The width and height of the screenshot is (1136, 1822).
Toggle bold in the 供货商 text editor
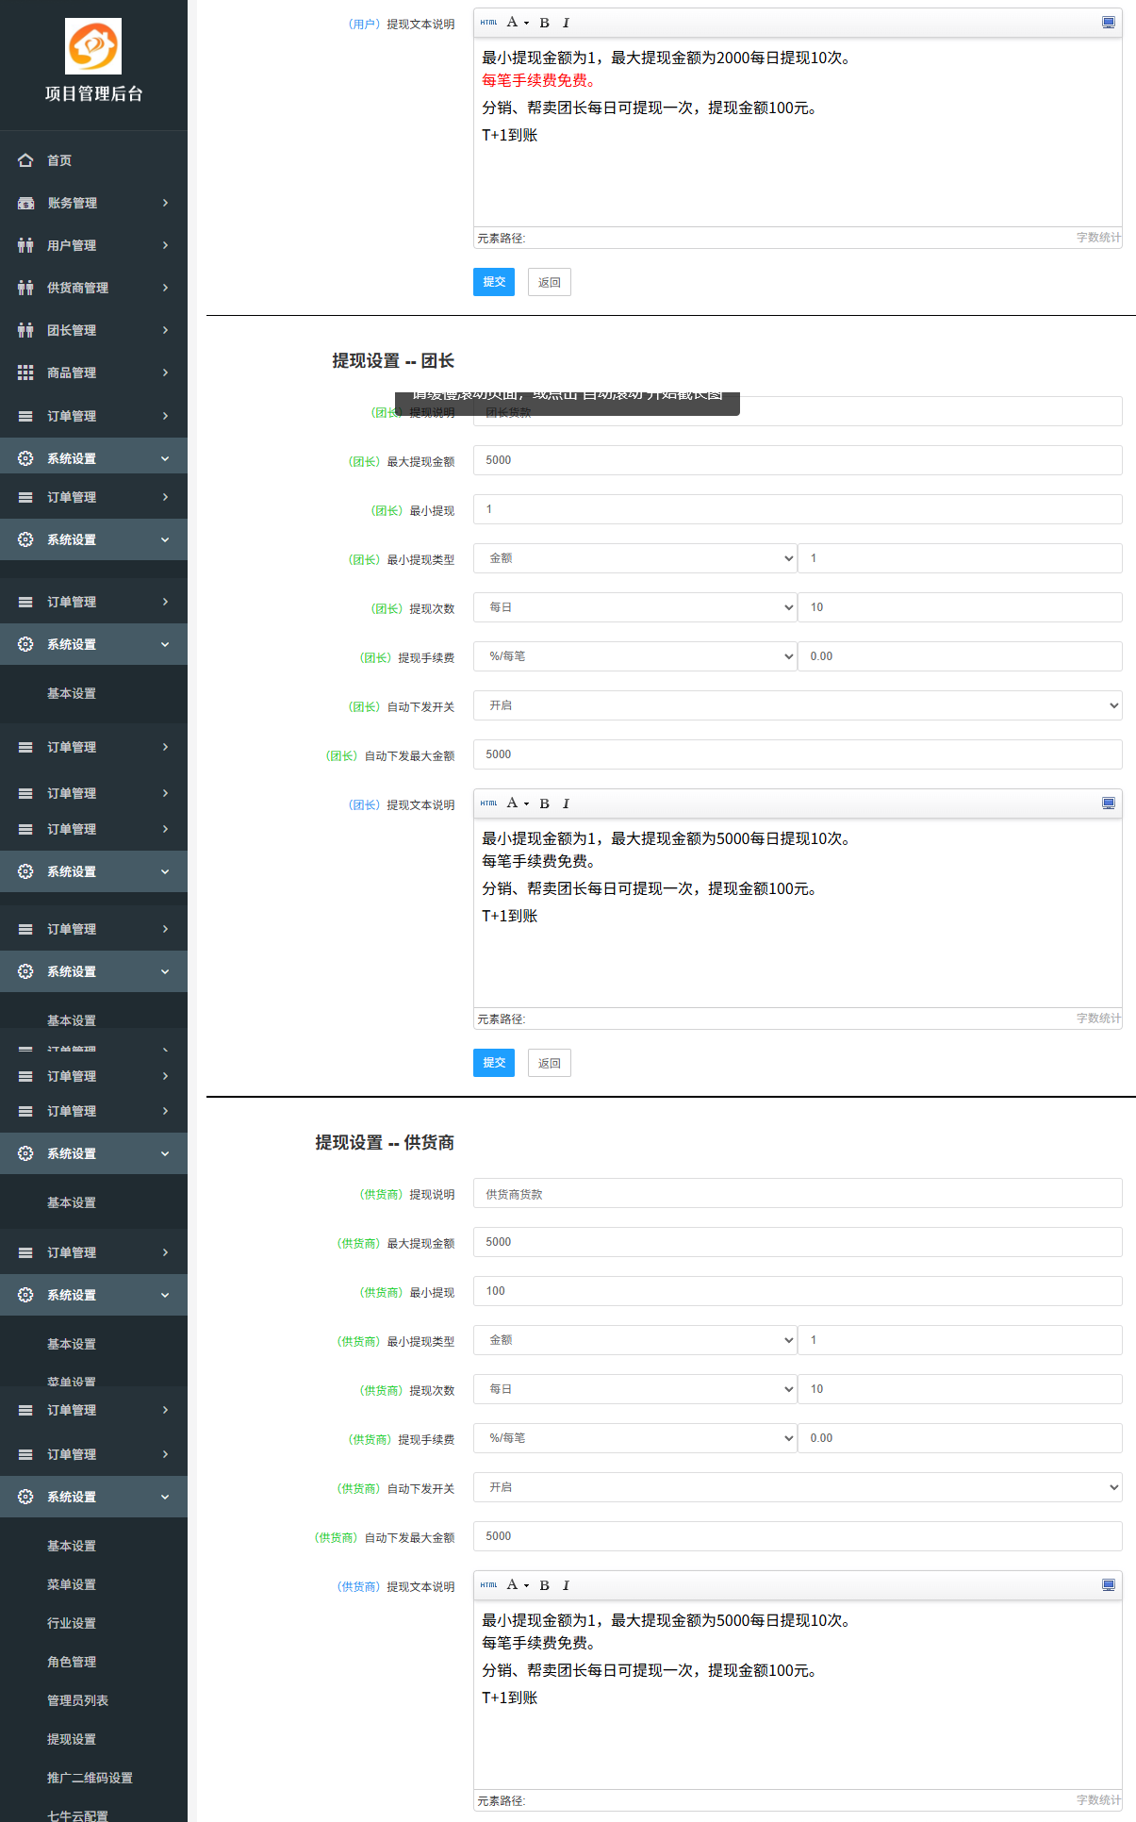point(544,1585)
